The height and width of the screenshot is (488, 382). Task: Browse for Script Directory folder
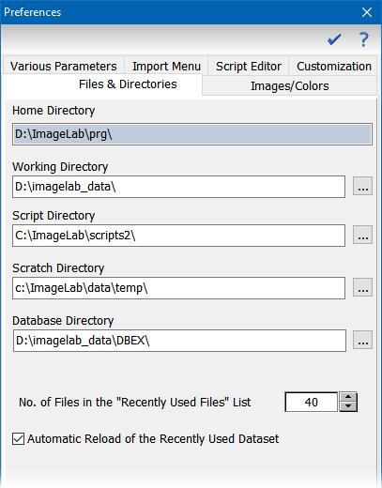click(362, 235)
